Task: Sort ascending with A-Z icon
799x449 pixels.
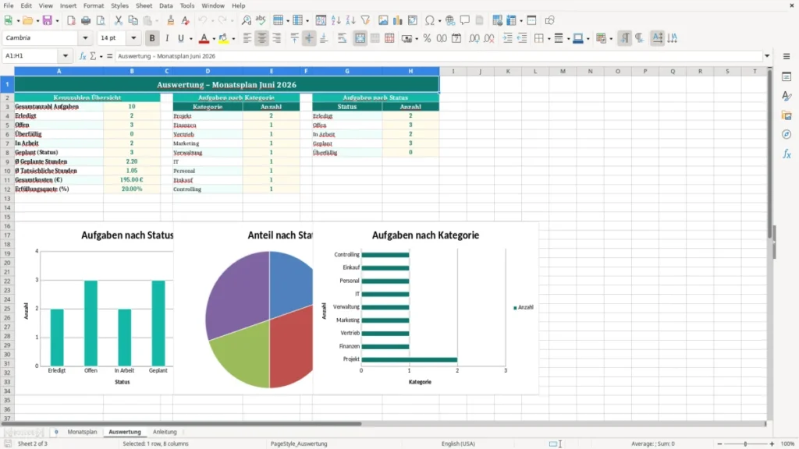Action: point(336,20)
